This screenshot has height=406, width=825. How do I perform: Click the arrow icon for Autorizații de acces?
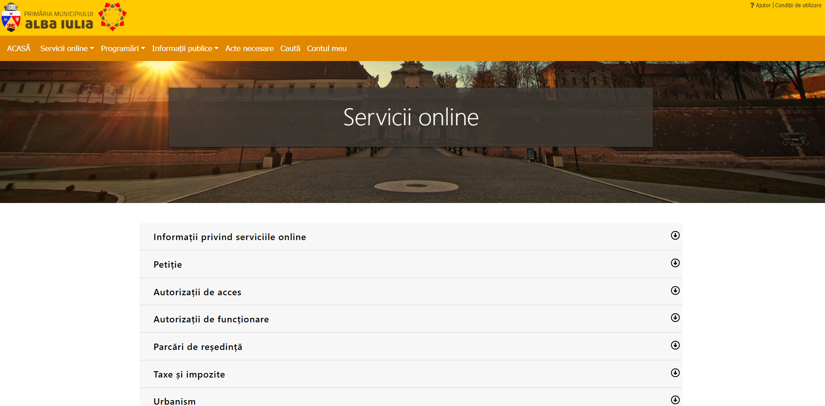[675, 290]
